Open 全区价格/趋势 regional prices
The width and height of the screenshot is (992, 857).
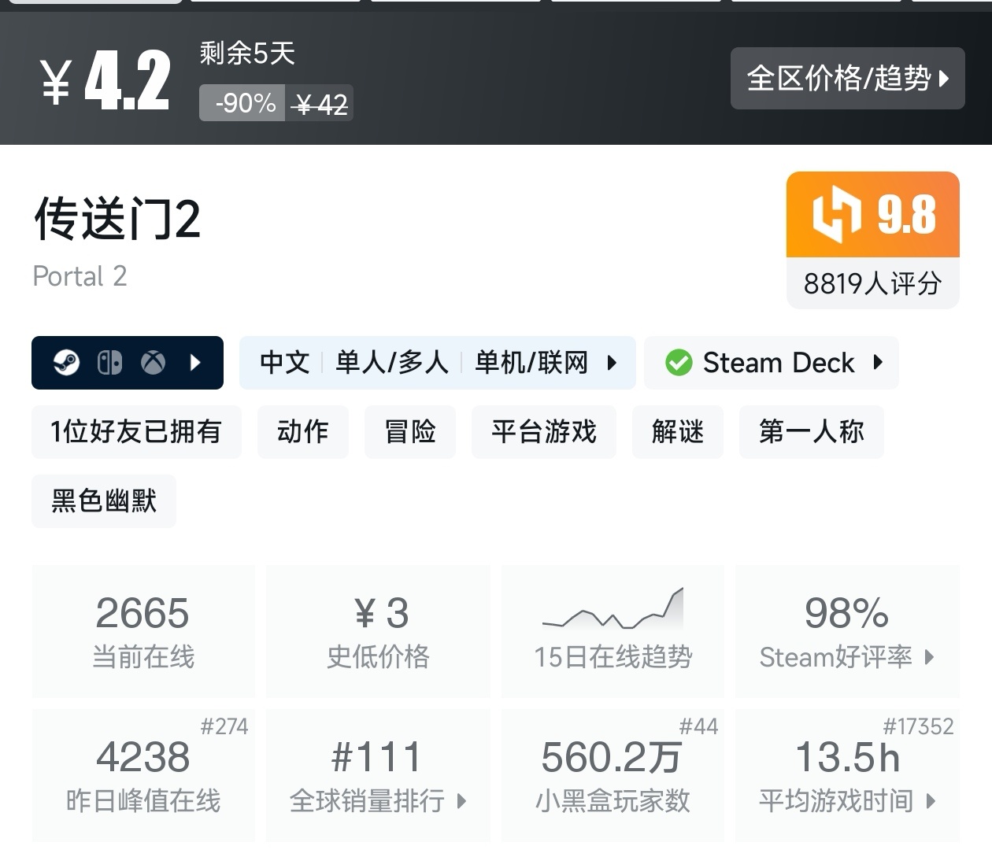847,78
